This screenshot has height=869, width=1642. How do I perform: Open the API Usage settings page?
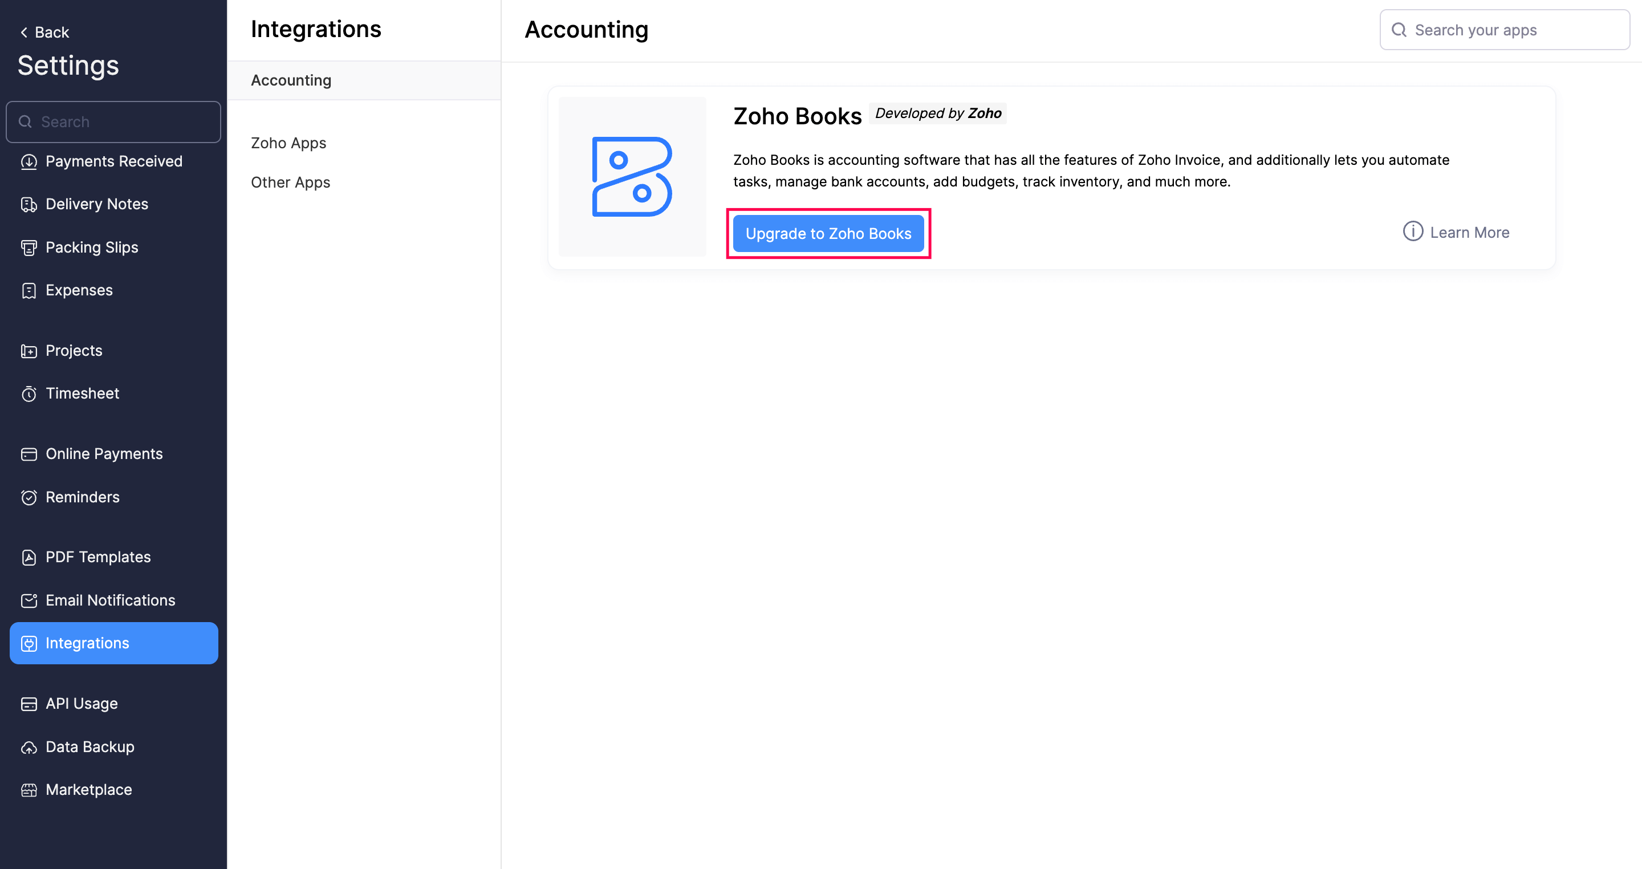click(x=82, y=704)
